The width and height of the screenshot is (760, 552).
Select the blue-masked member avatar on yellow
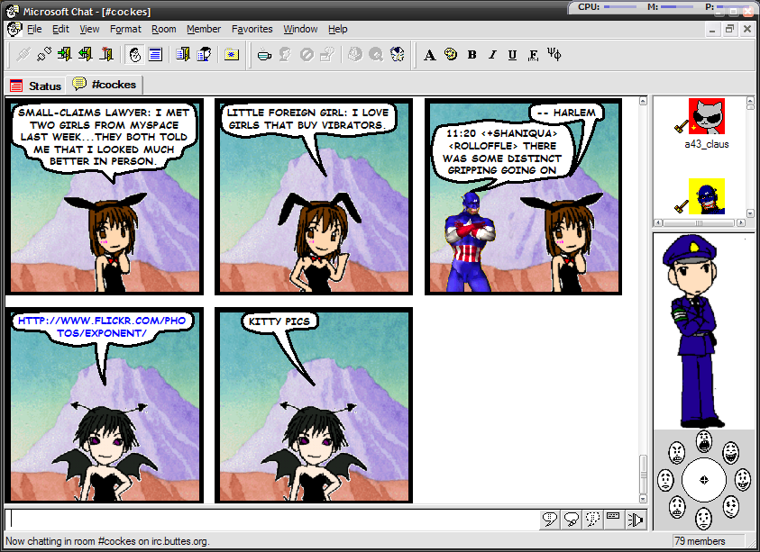(707, 196)
